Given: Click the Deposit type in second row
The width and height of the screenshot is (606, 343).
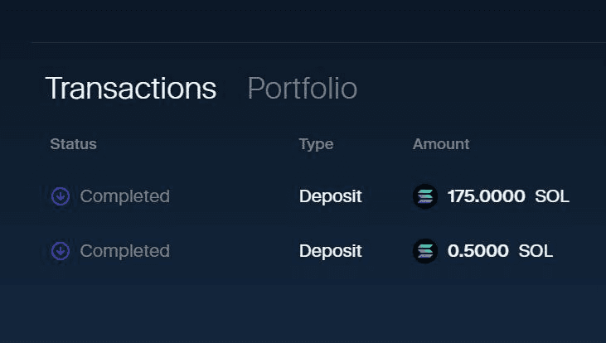Looking at the screenshot, I should tap(331, 252).
